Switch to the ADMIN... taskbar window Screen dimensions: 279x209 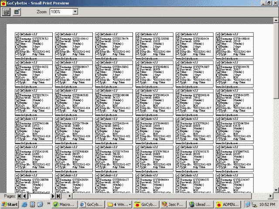click(x=227, y=205)
